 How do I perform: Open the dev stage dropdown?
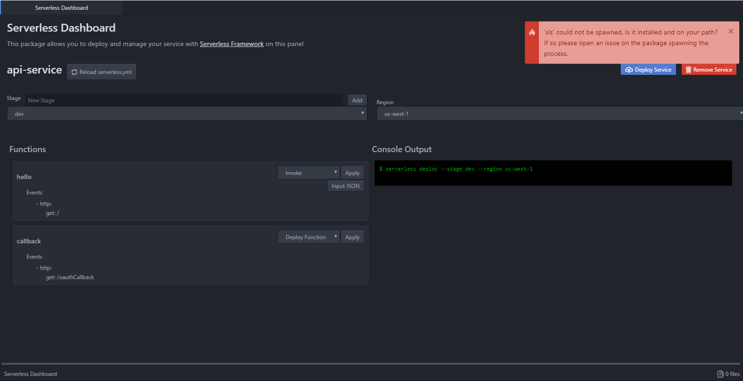(187, 114)
